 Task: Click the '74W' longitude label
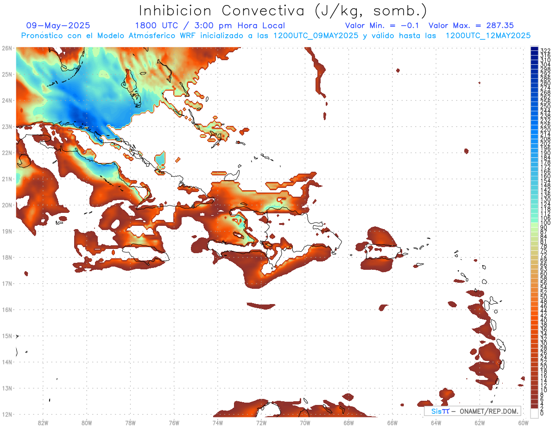(x=218, y=423)
